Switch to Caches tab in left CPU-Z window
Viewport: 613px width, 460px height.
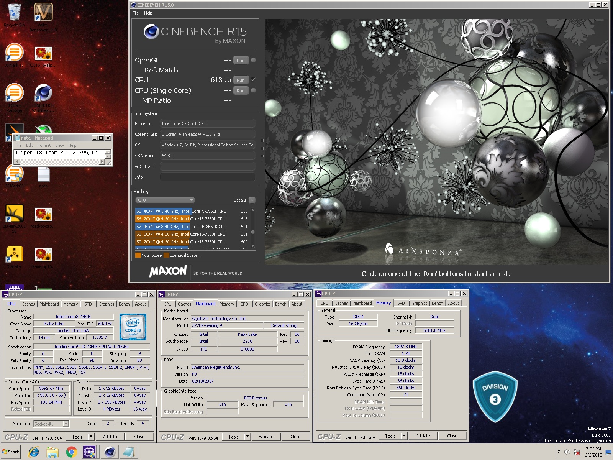pos(28,304)
